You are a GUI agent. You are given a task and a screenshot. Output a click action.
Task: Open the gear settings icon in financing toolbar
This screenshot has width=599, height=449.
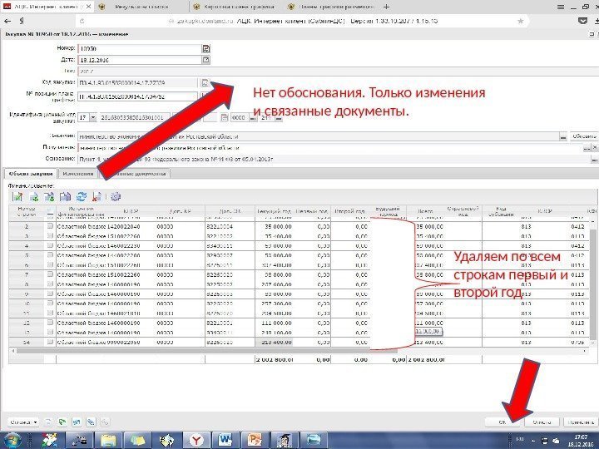click(116, 196)
